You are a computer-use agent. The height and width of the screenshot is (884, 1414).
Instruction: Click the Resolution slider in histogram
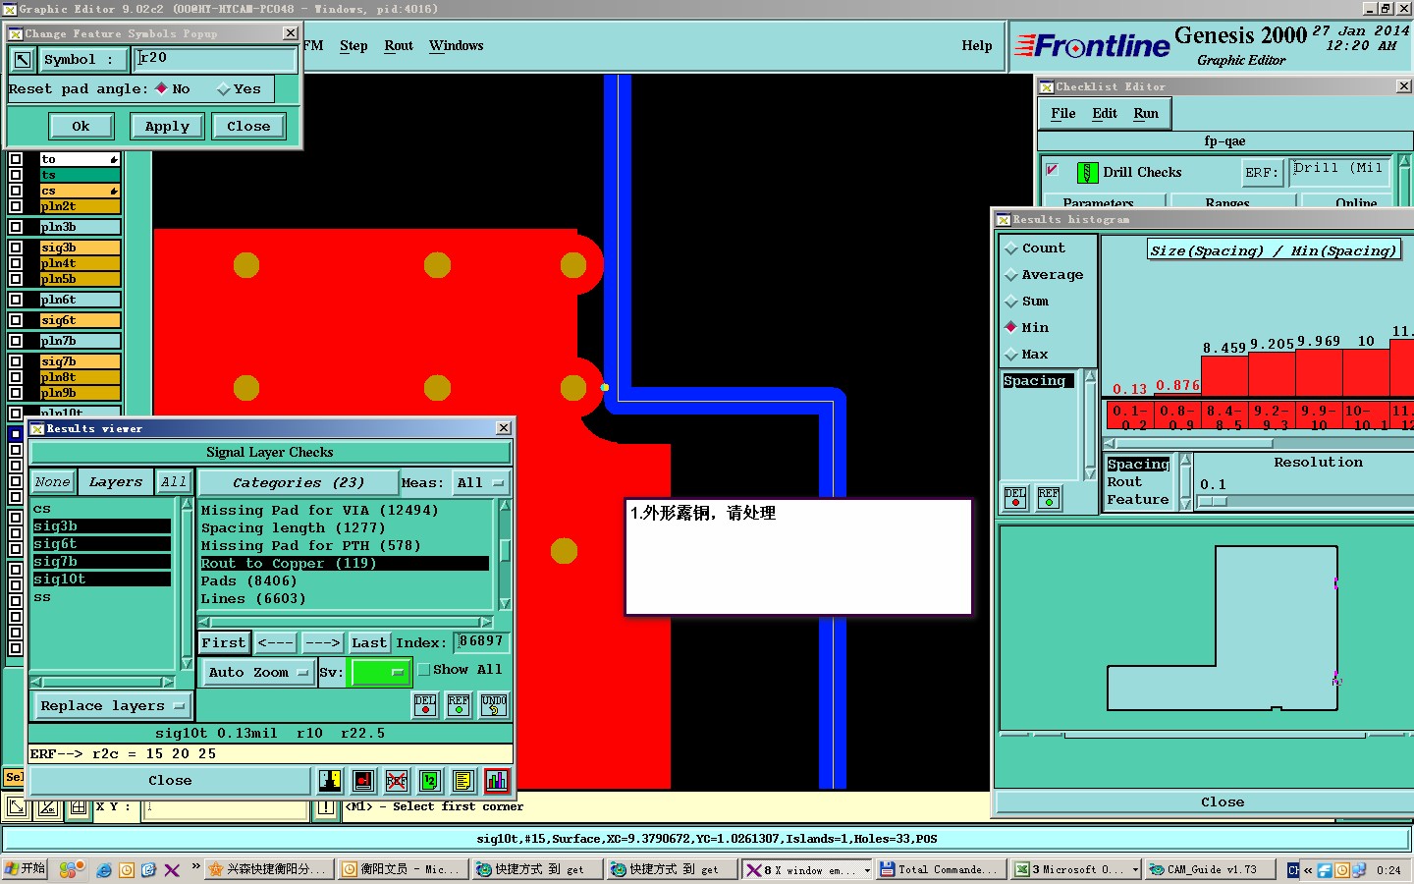(1212, 502)
